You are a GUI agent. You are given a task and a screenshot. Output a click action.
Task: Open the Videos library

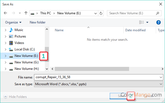(x=19, y=43)
